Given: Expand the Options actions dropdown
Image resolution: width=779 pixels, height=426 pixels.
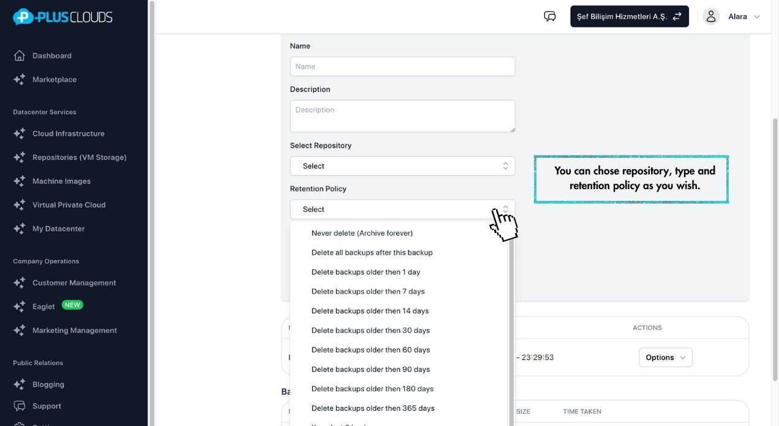Looking at the screenshot, I should pyautogui.click(x=665, y=357).
